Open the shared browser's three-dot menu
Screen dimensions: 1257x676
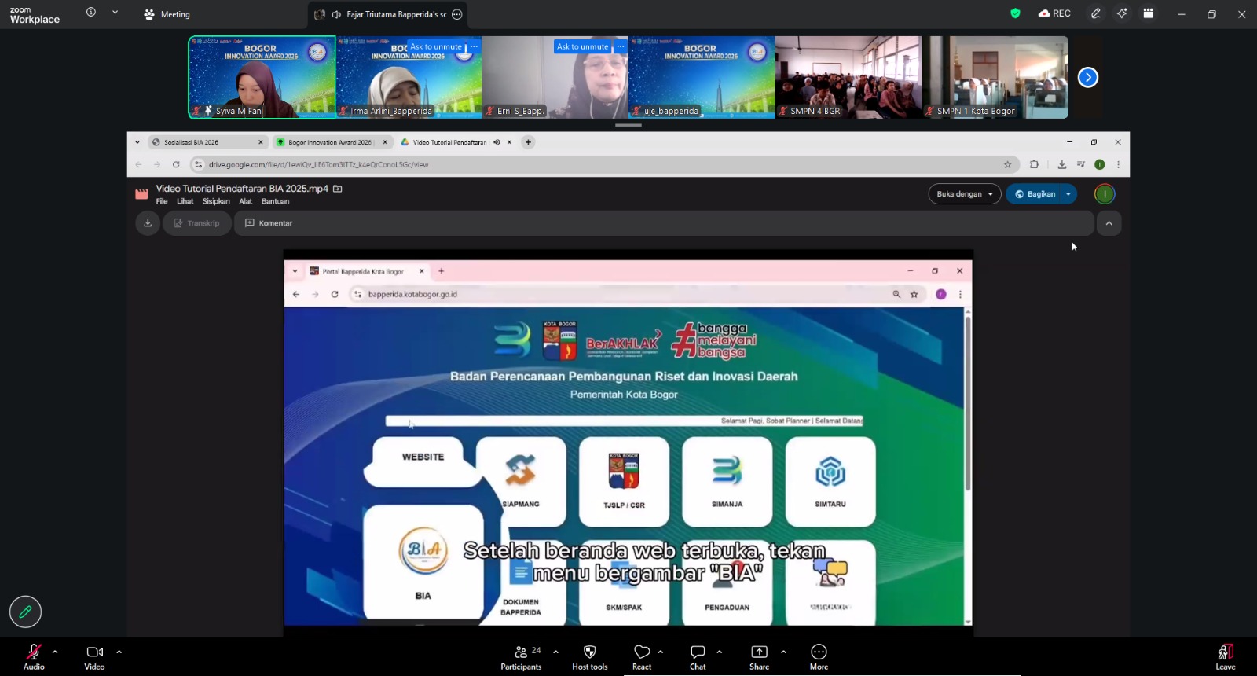pos(1118,164)
